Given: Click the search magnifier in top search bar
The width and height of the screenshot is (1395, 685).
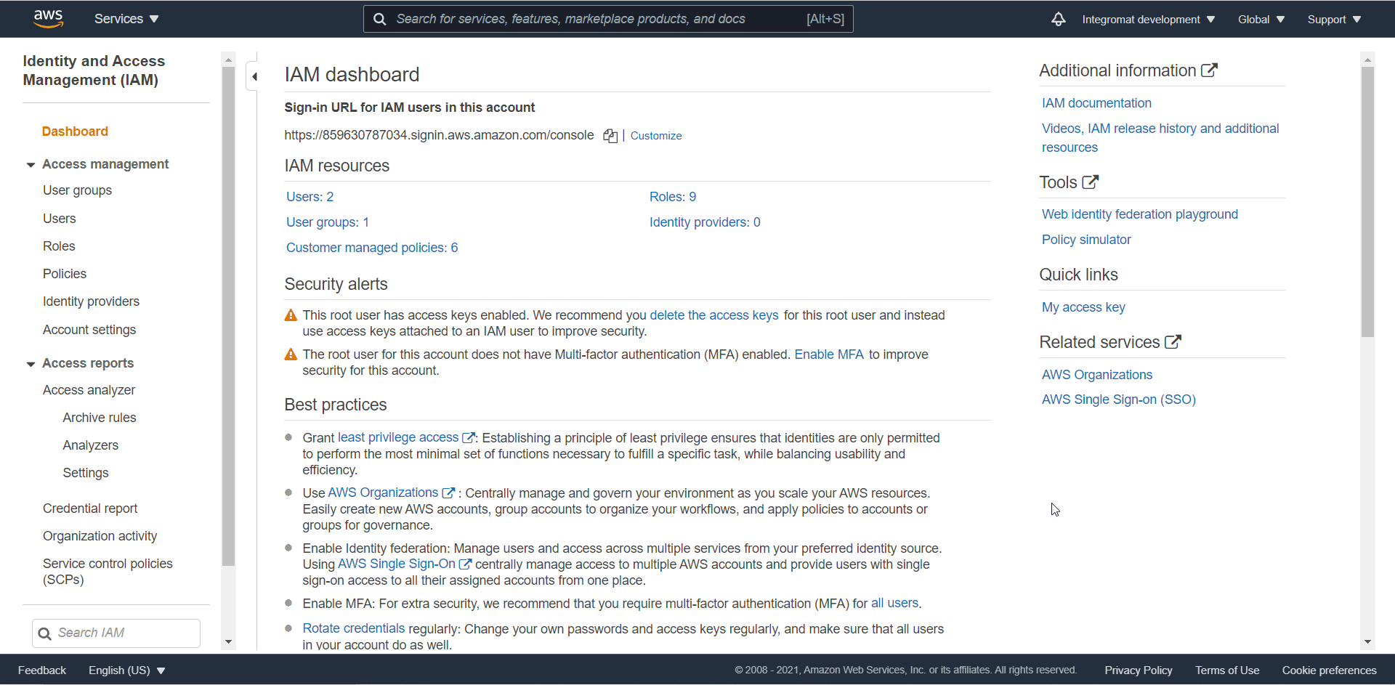Looking at the screenshot, I should point(379,18).
